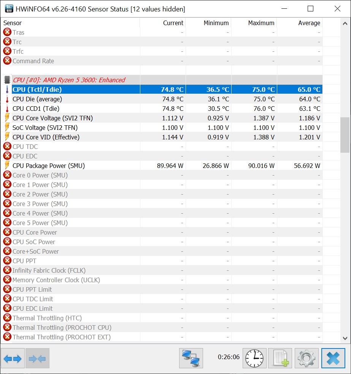This screenshot has width=351, height=374.
Task: Click the HWiNFO64 title bar app icon
Action: click(x=9, y=9)
